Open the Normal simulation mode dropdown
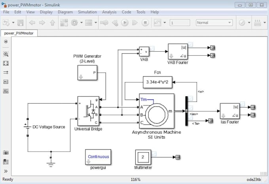This screenshot has height=184, width=269. (214, 23)
